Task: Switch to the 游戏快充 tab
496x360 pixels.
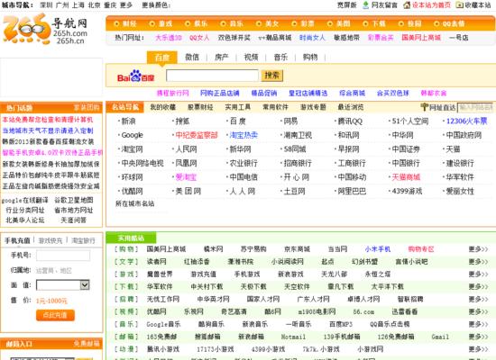Action: (x=51, y=240)
